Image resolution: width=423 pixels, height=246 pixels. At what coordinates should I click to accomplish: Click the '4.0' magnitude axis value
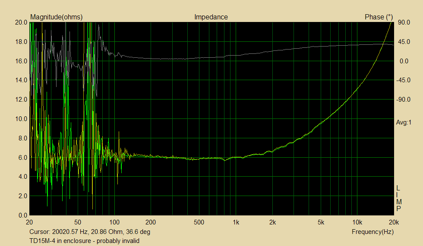click(22, 177)
